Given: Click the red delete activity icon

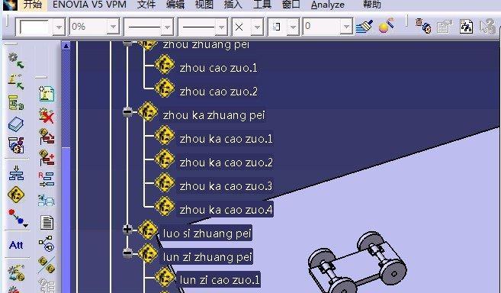Looking at the screenshot, I should click(x=47, y=116).
